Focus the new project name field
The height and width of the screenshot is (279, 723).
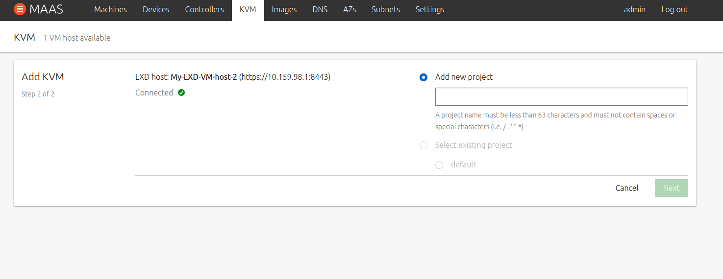(x=562, y=97)
